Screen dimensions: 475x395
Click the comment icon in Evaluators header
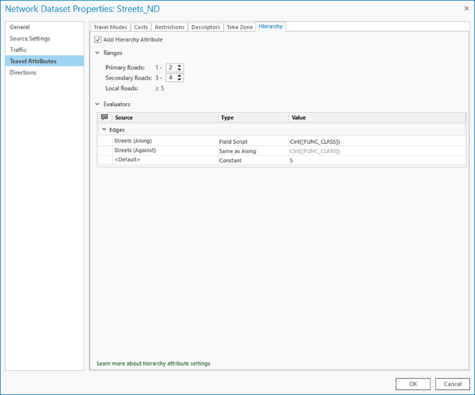point(104,117)
